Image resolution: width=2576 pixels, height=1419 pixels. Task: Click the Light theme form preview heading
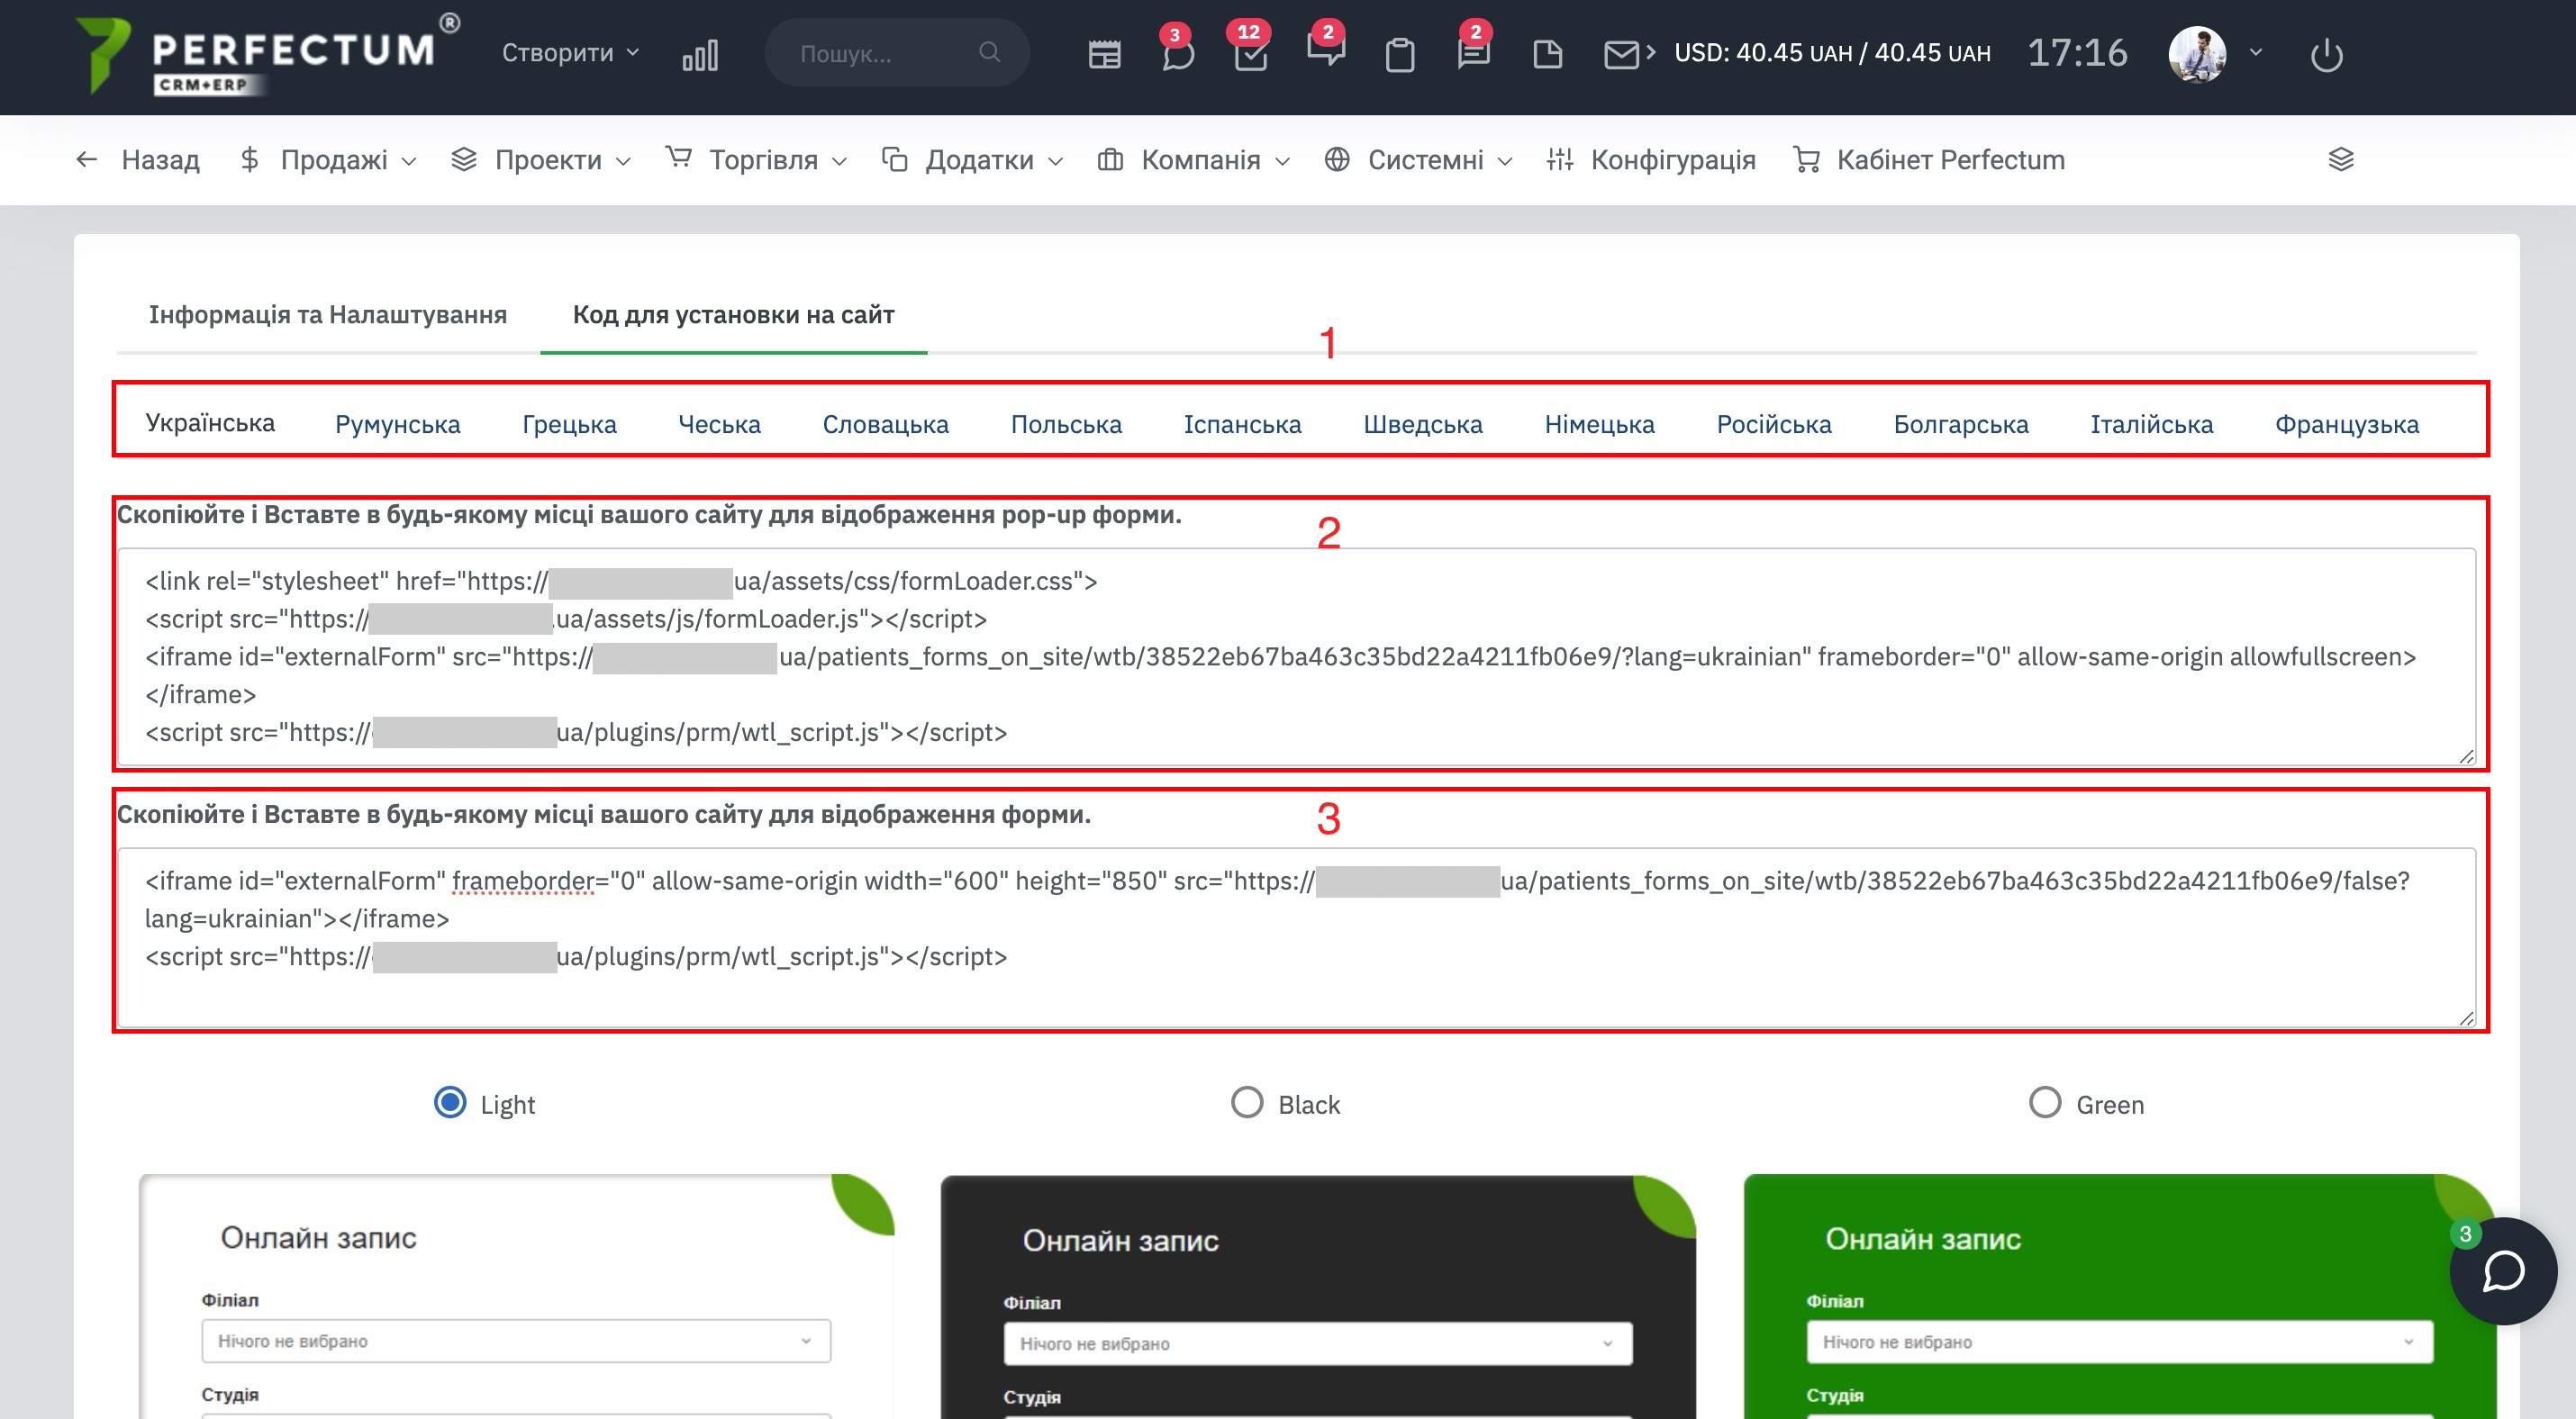(318, 1237)
